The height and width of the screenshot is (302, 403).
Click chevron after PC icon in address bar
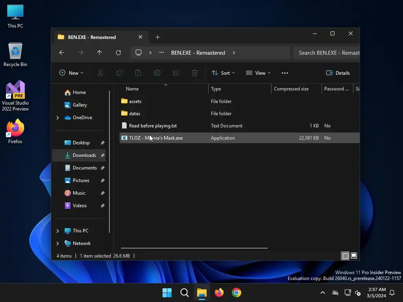[x=150, y=53]
